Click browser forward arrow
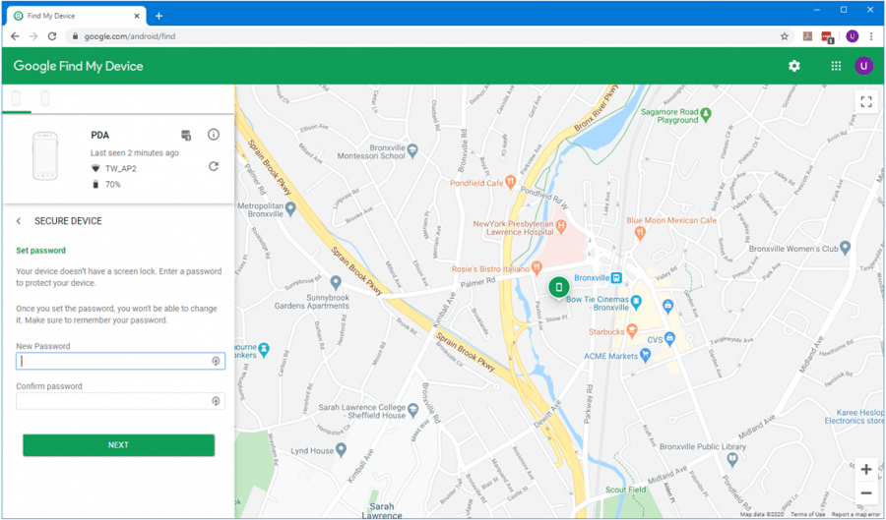The height and width of the screenshot is (520, 886). click(x=33, y=36)
